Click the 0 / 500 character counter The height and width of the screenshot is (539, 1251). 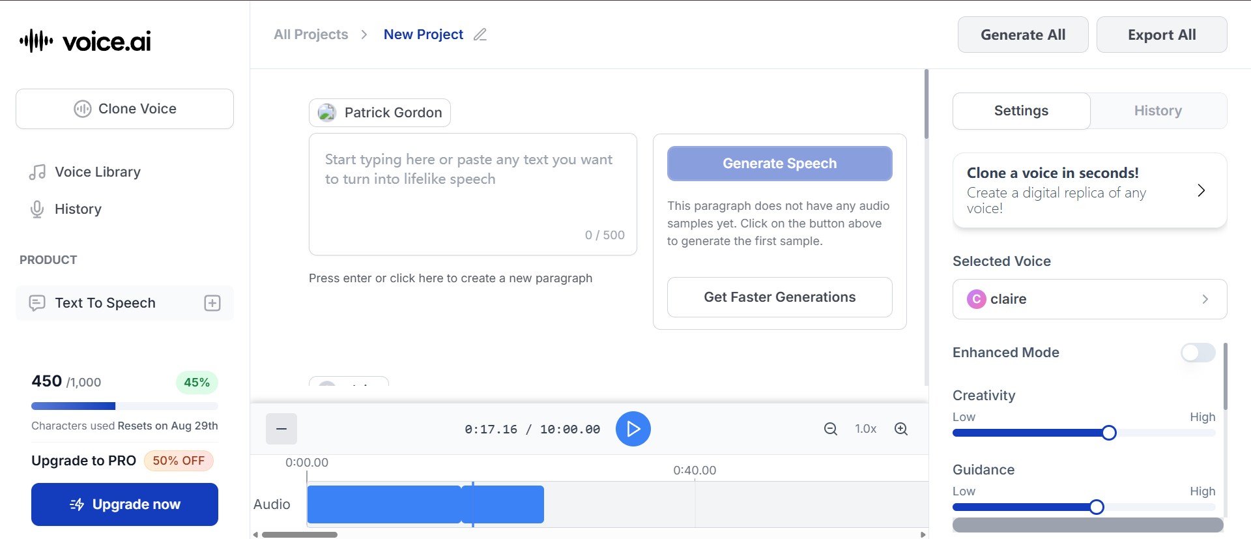pos(605,235)
